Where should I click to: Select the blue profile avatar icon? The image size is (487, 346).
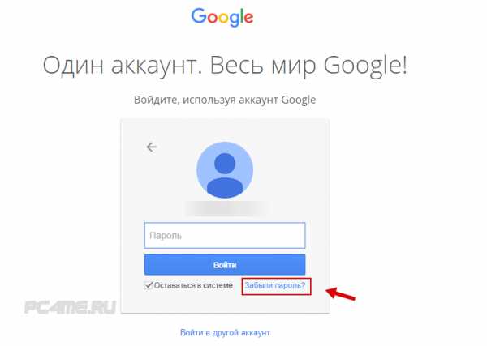click(225, 170)
